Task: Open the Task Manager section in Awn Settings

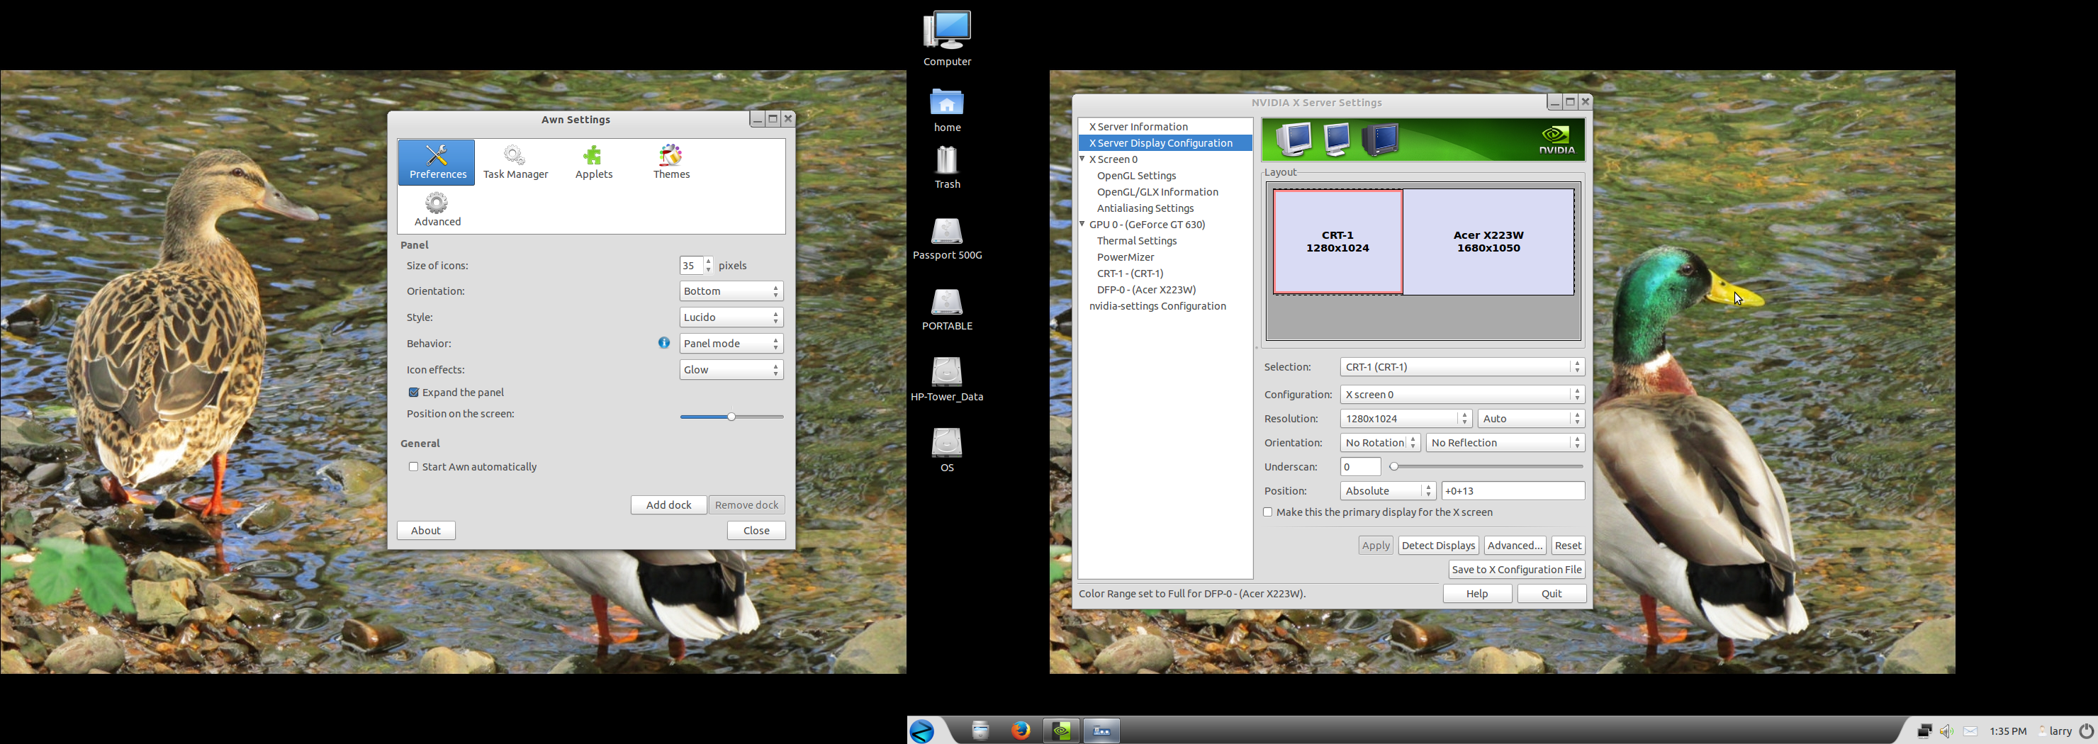Action: [515, 162]
